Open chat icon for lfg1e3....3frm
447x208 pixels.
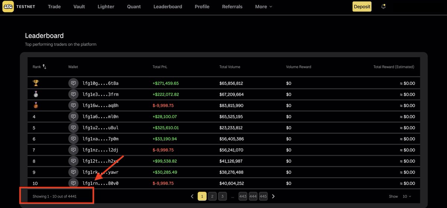73,94
